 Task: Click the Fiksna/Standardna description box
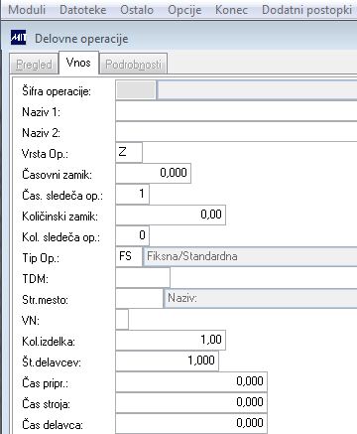[250, 256]
